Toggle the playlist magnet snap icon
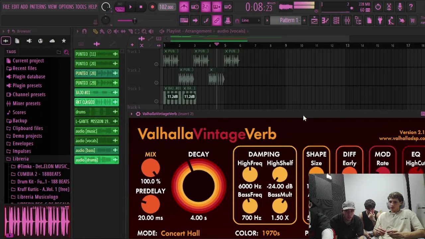 click(84, 31)
